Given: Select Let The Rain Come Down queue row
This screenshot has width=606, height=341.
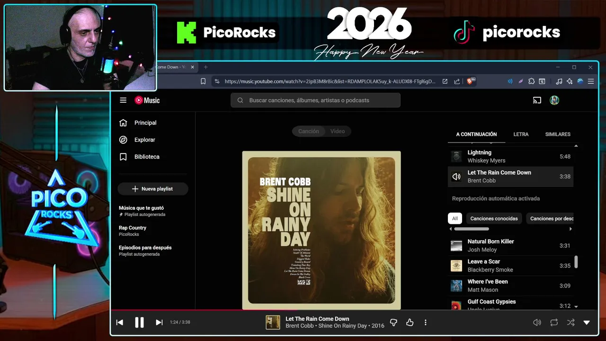Looking at the screenshot, I should tap(510, 177).
